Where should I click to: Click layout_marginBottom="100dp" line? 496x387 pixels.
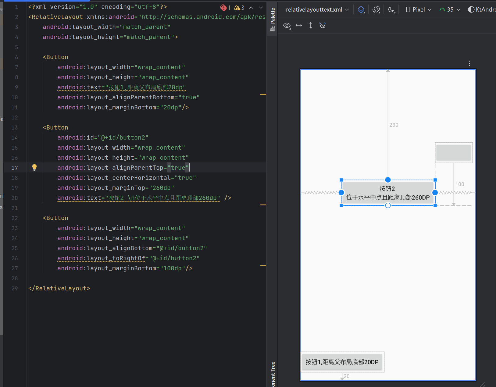click(125, 268)
